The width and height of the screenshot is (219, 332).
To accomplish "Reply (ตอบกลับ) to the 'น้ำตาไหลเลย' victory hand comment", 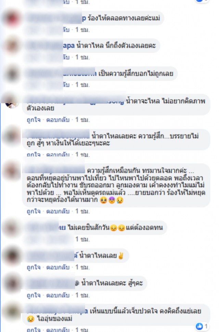I will point(58,267).
